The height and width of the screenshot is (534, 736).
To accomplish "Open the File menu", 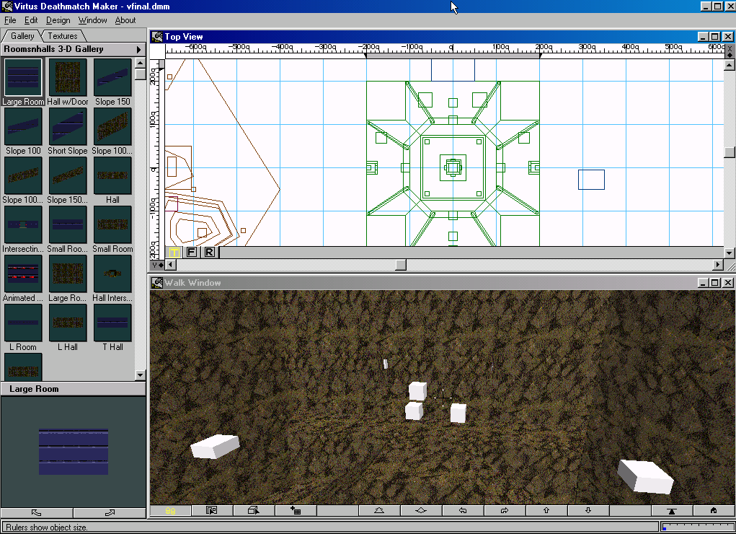I will (x=10, y=20).
